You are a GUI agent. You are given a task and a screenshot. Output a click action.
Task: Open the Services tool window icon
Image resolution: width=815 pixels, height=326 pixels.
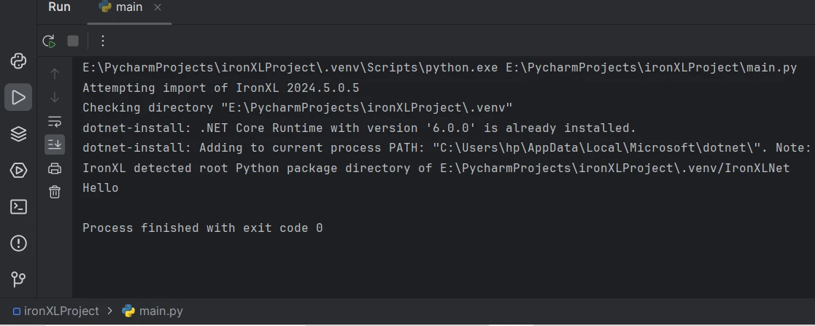tap(18, 171)
